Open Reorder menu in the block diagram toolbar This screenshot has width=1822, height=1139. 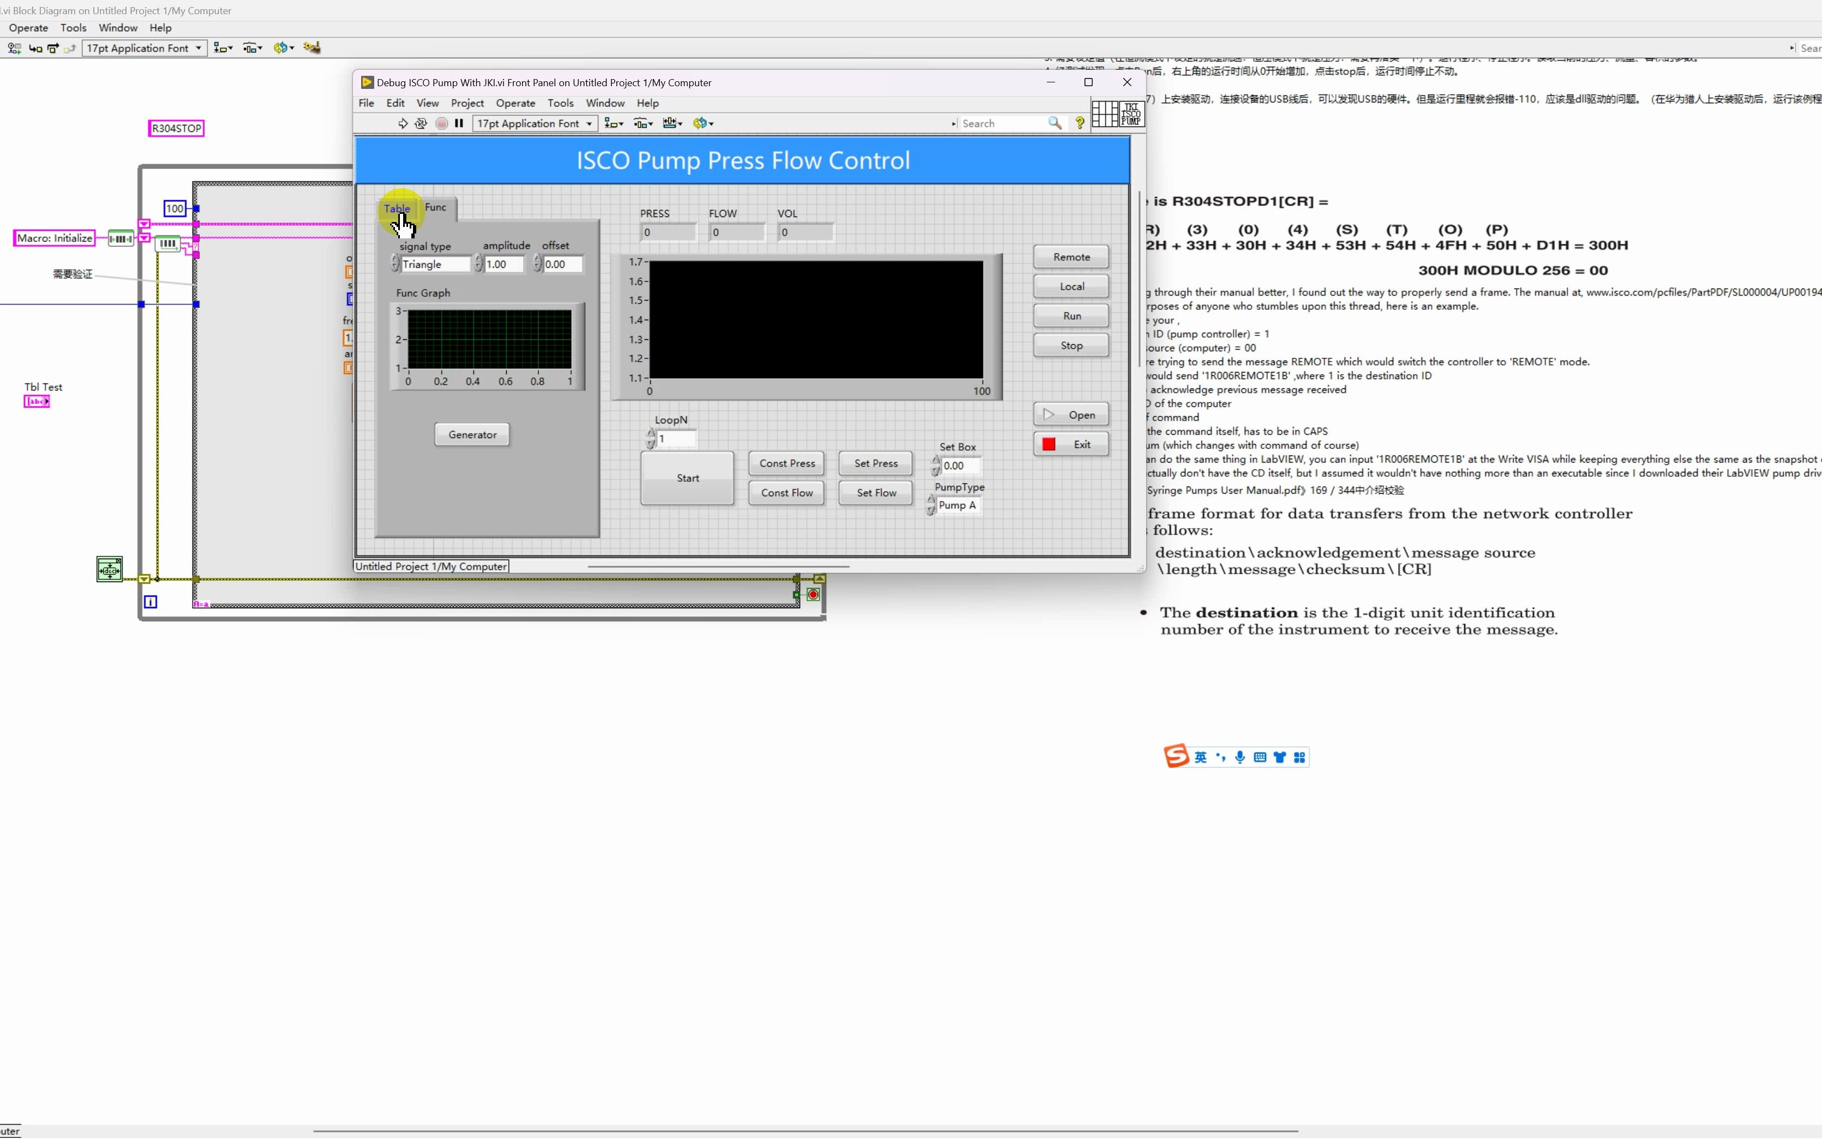pyautogui.click(x=284, y=48)
